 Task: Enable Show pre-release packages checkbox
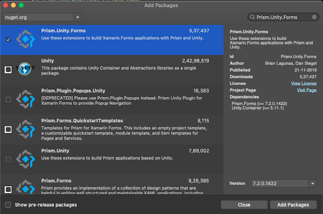[x=8, y=205]
